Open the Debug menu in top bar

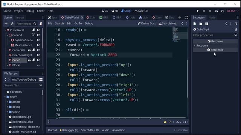30,11
